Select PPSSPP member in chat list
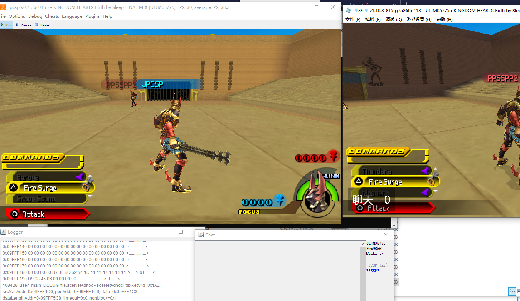The width and height of the screenshot is (520, 301). click(x=373, y=271)
